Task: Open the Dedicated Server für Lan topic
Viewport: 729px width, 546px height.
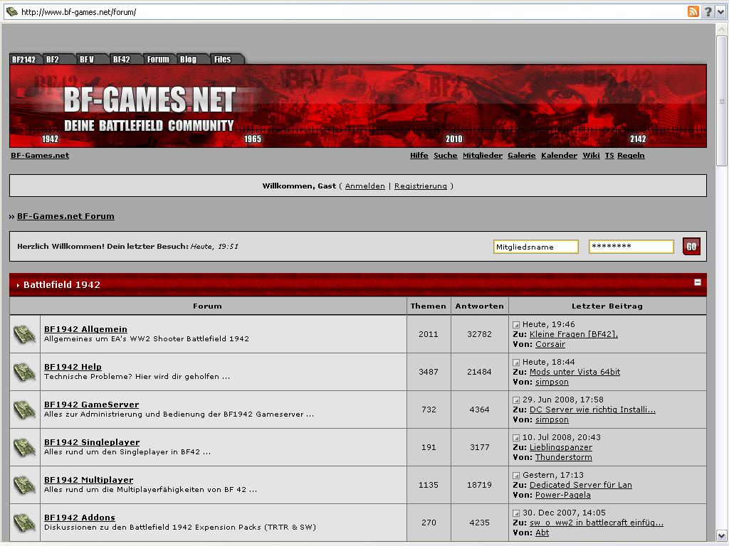Action: 581,485
